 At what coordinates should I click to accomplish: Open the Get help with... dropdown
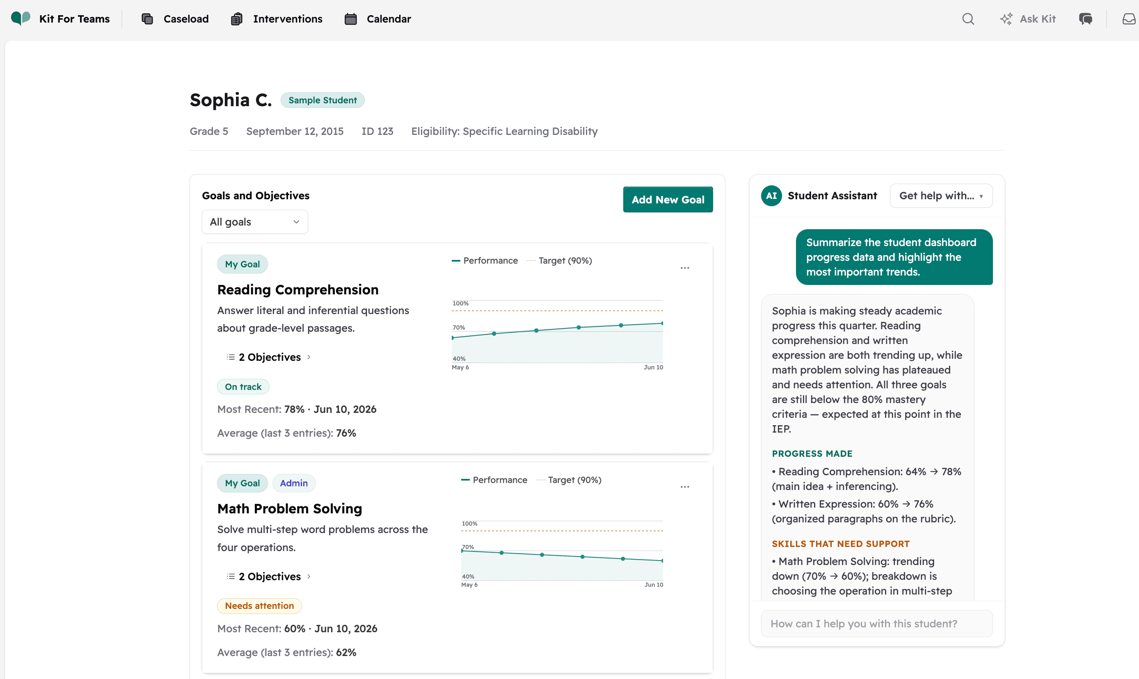point(941,196)
